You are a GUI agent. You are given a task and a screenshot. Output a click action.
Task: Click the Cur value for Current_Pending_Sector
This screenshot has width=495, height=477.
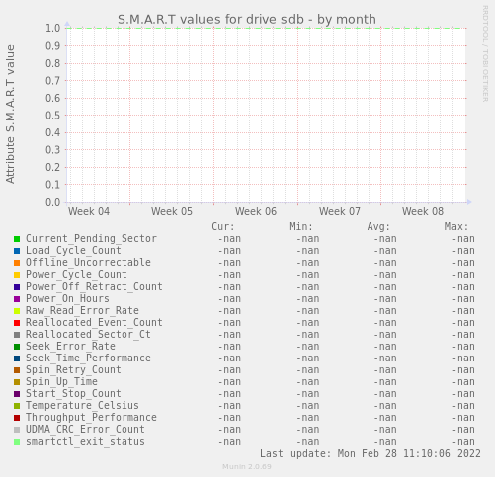(x=229, y=239)
